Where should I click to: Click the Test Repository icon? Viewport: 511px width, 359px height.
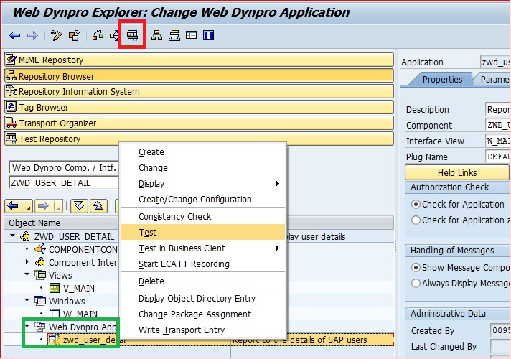[x=11, y=138]
